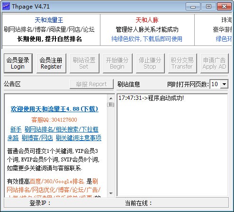Image resolution: width=234 pixels, height=212 pixels.
Task: Click the 天和人脉 ad banner title
Action: (x=147, y=20)
